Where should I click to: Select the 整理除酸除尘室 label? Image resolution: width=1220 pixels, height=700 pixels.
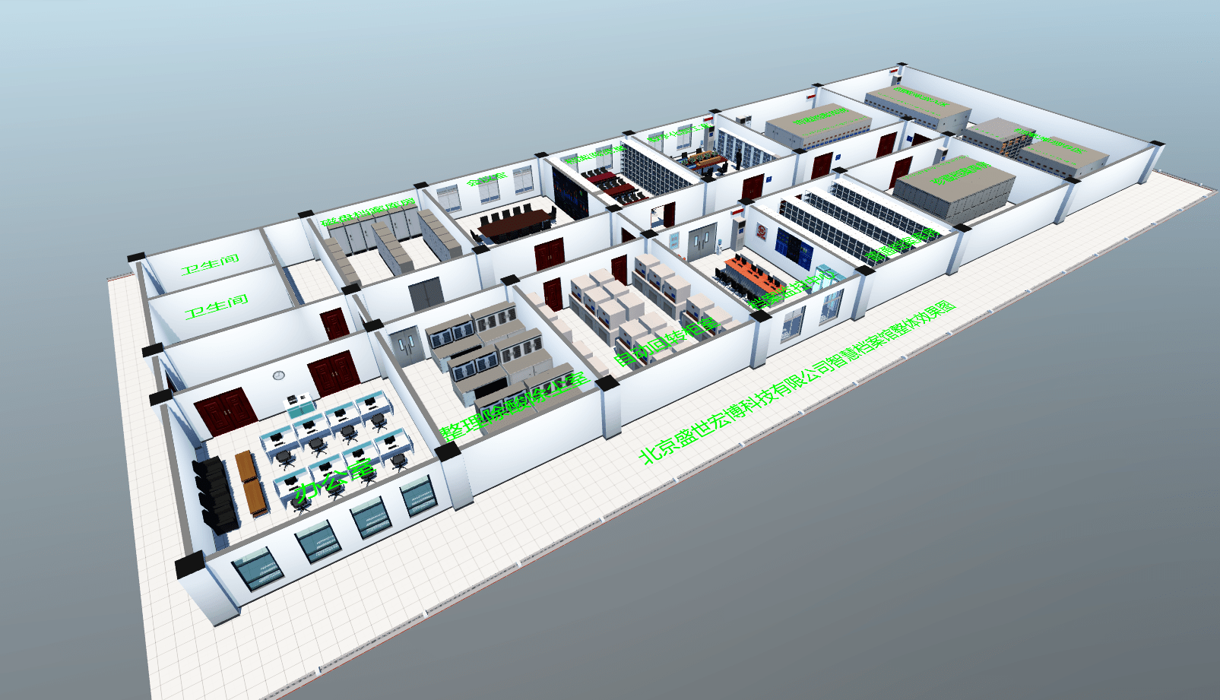coord(515,406)
